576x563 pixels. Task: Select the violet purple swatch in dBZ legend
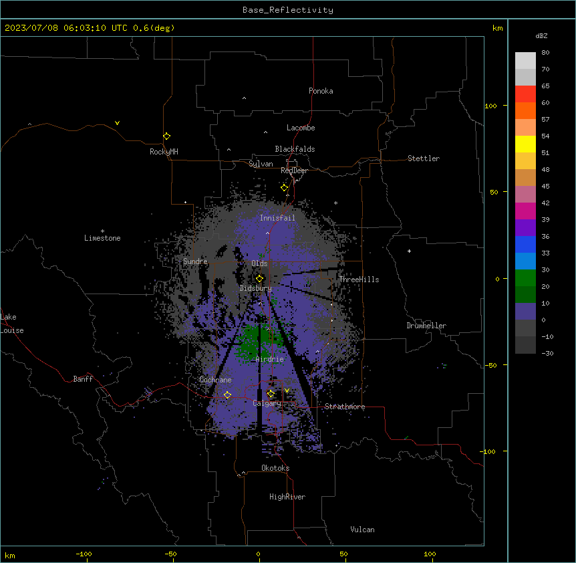(525, 227)
